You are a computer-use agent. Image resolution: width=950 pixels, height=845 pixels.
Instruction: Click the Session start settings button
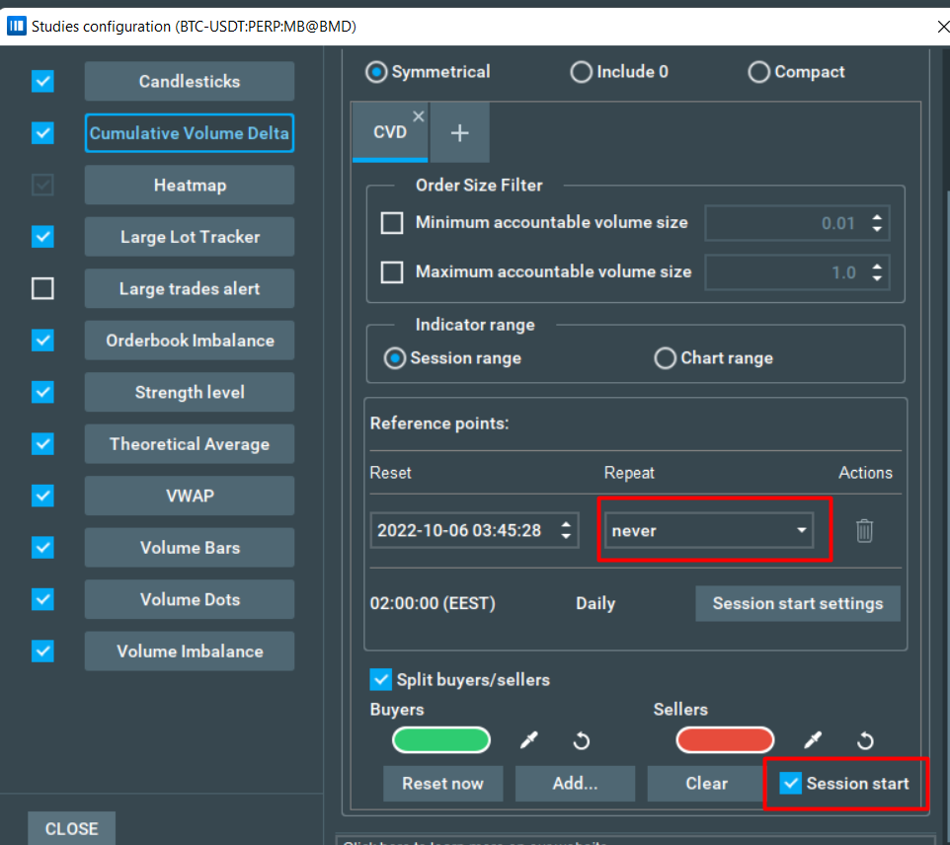797,603
